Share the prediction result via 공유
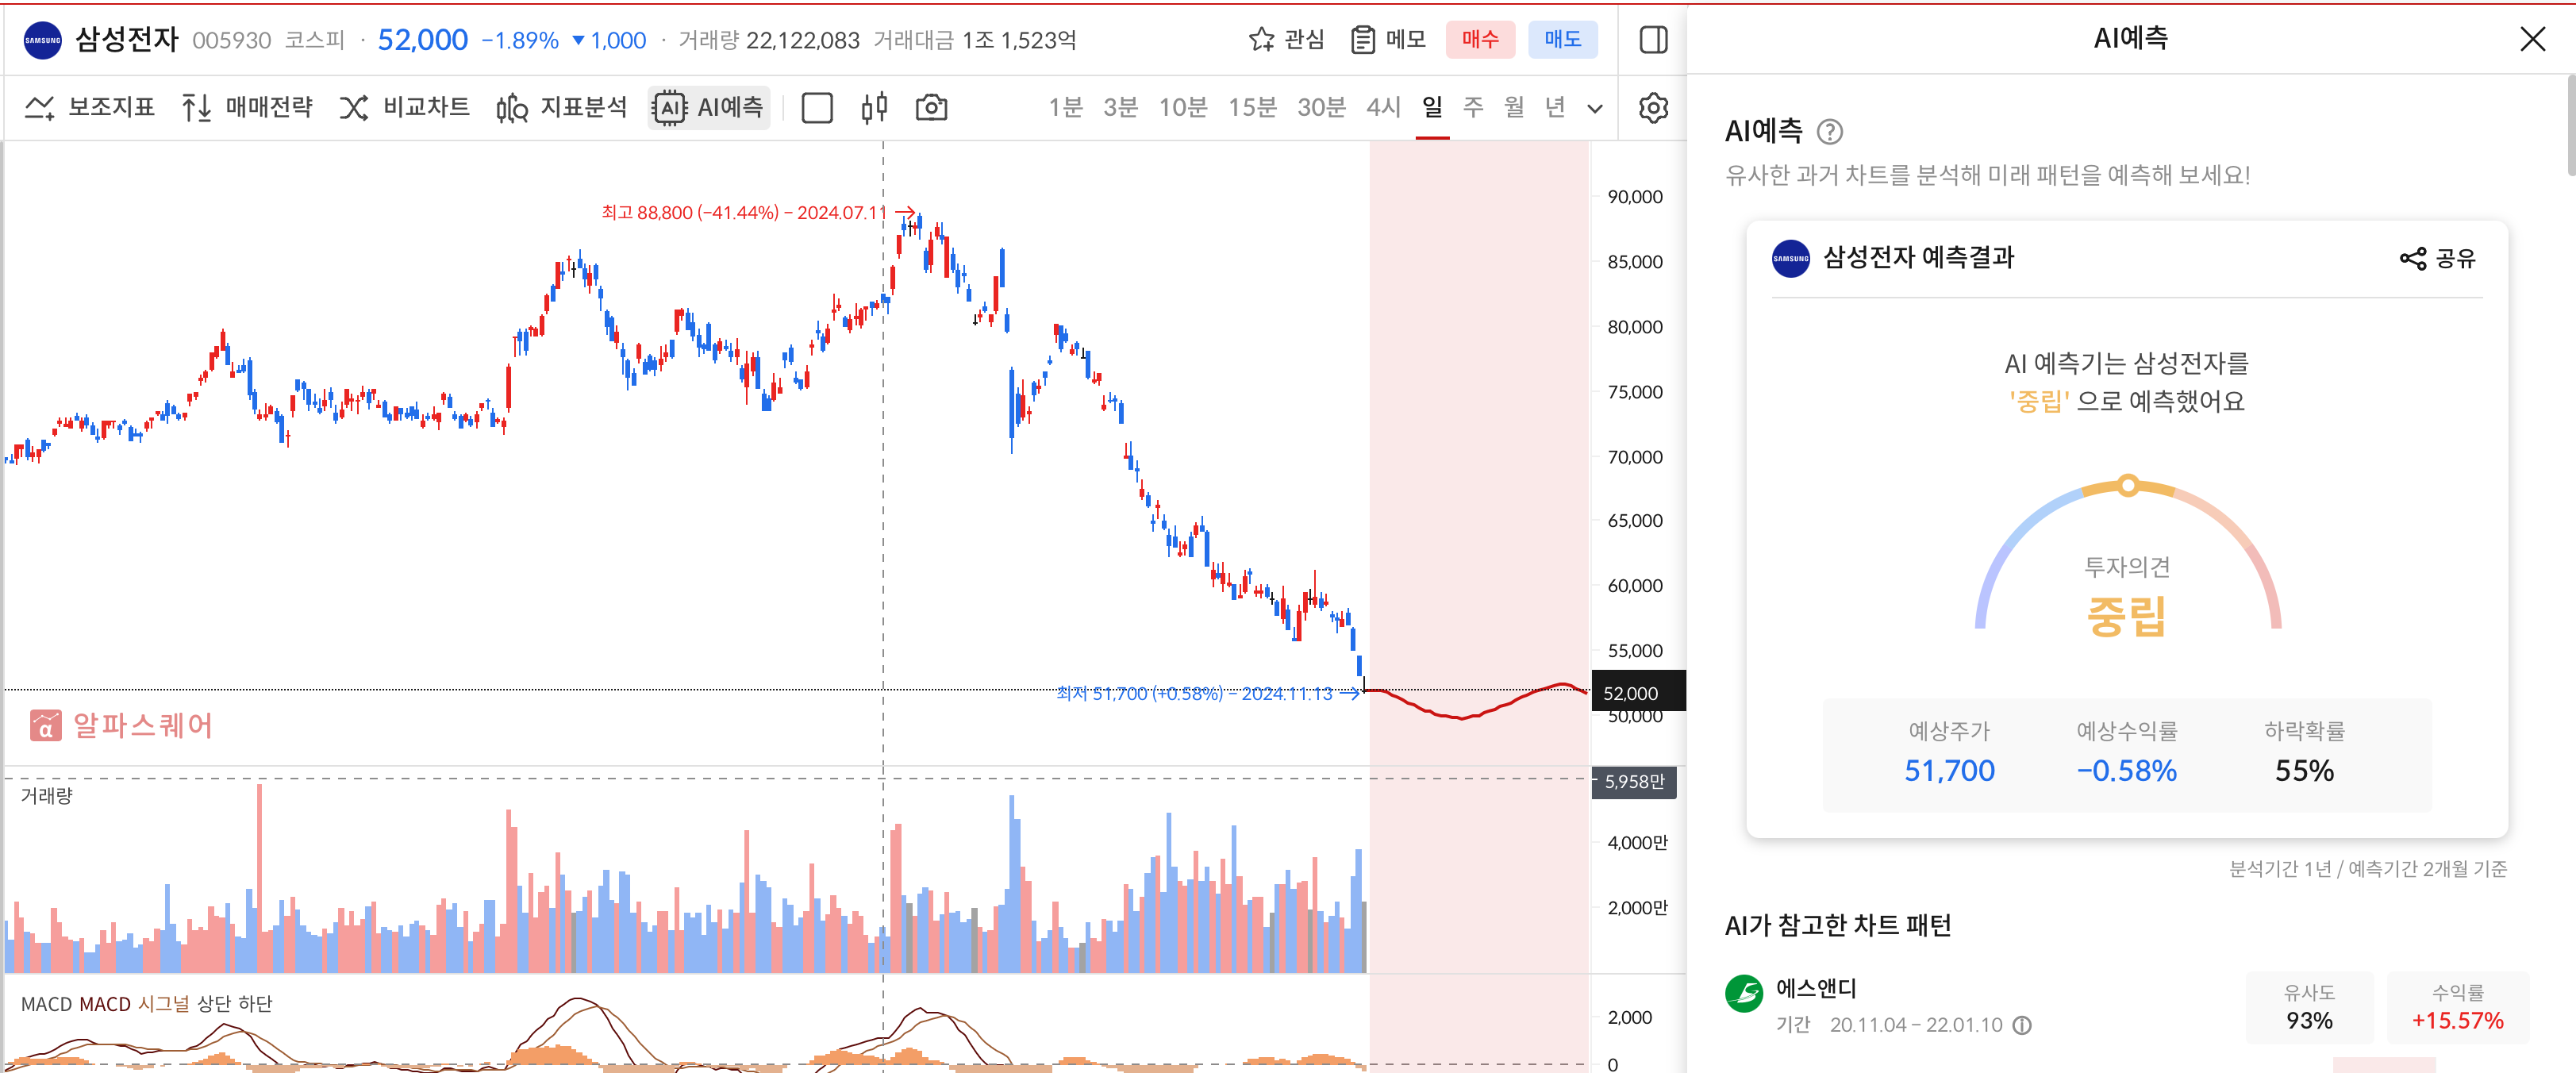Screen dimensions: 2576x1073 click(x=2437, y=258)
